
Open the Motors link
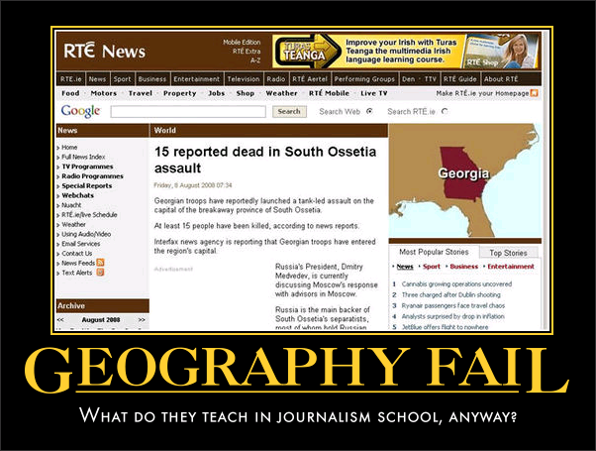pos(104,93)
